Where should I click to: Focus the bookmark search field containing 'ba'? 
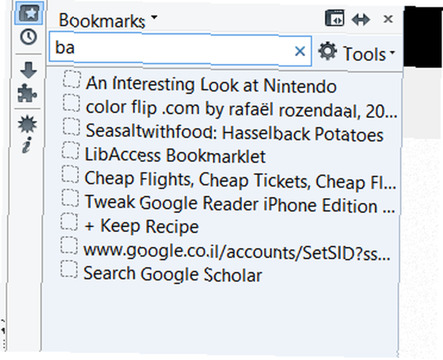pyautogui.click(x=180, y=49)
